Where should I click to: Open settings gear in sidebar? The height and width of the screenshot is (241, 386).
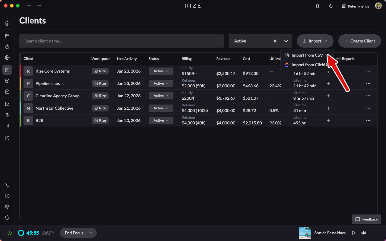[x=7, y=207]
